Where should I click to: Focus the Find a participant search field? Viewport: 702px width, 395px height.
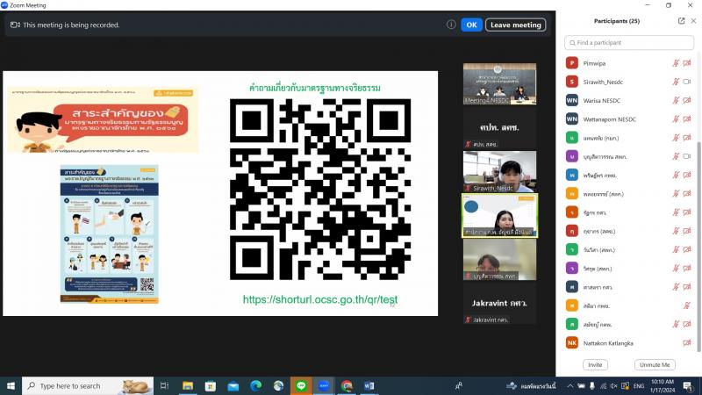(x=629, y=42)
